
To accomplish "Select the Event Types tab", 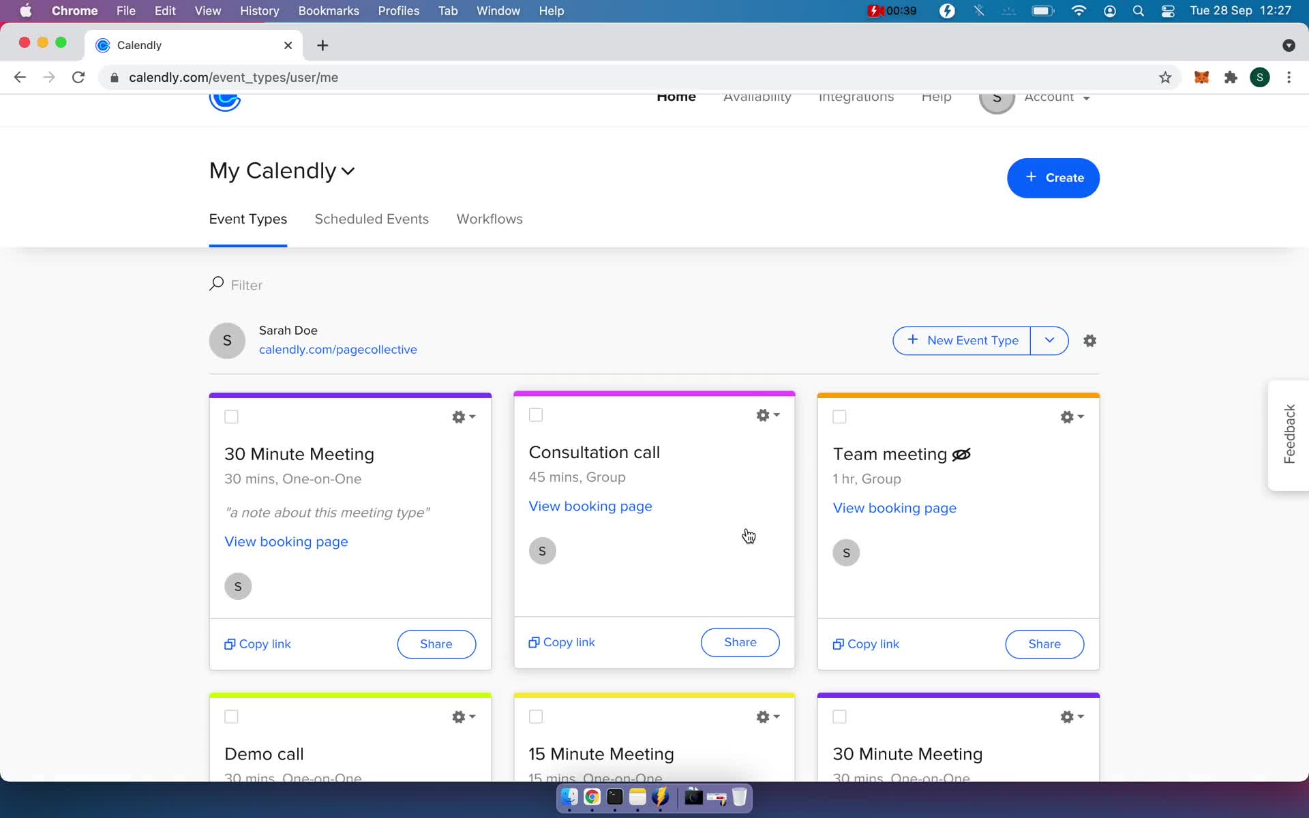I will tap(248, 219).
